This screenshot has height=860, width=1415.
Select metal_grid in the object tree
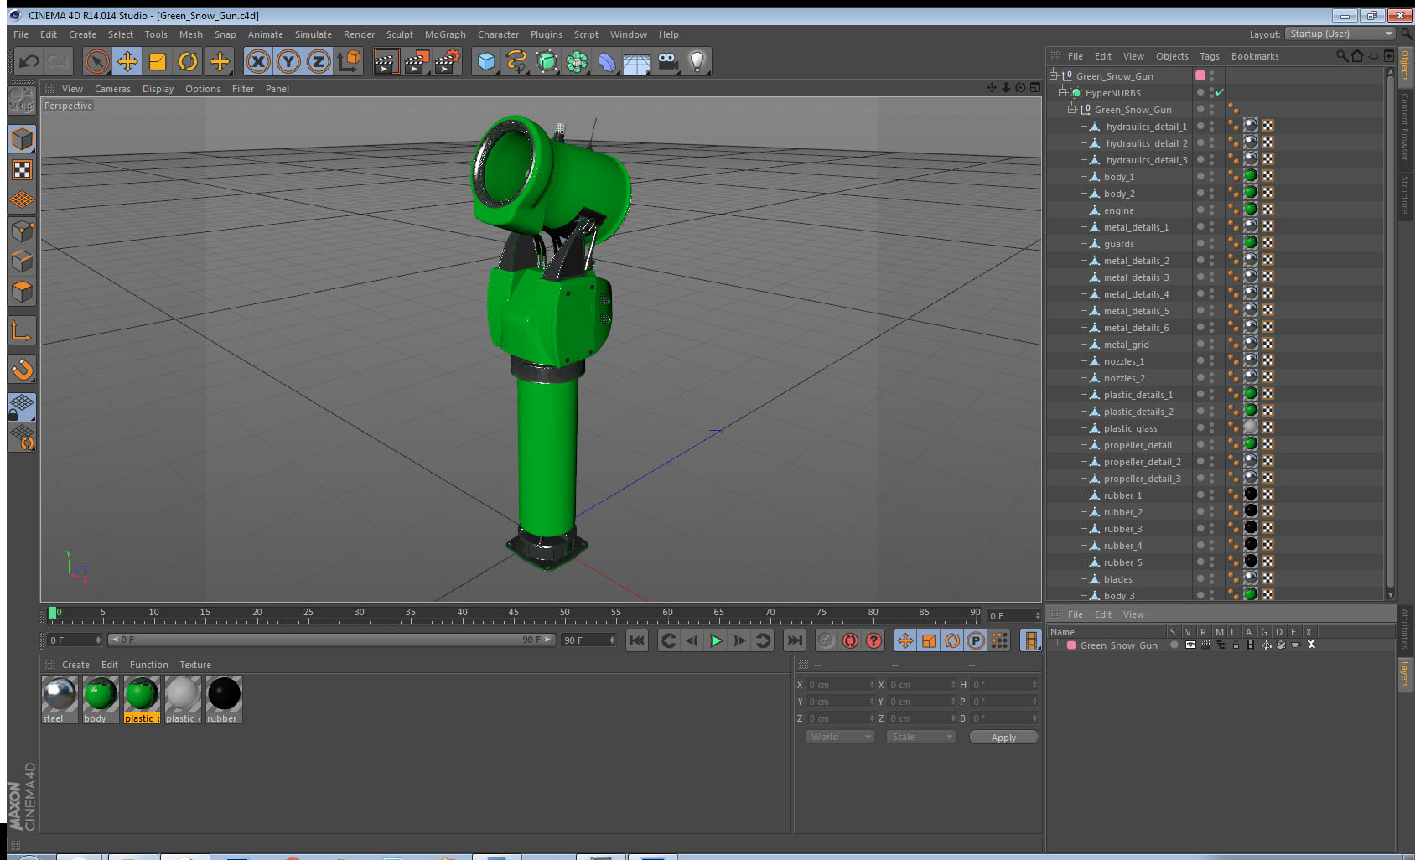point(1126,344)
